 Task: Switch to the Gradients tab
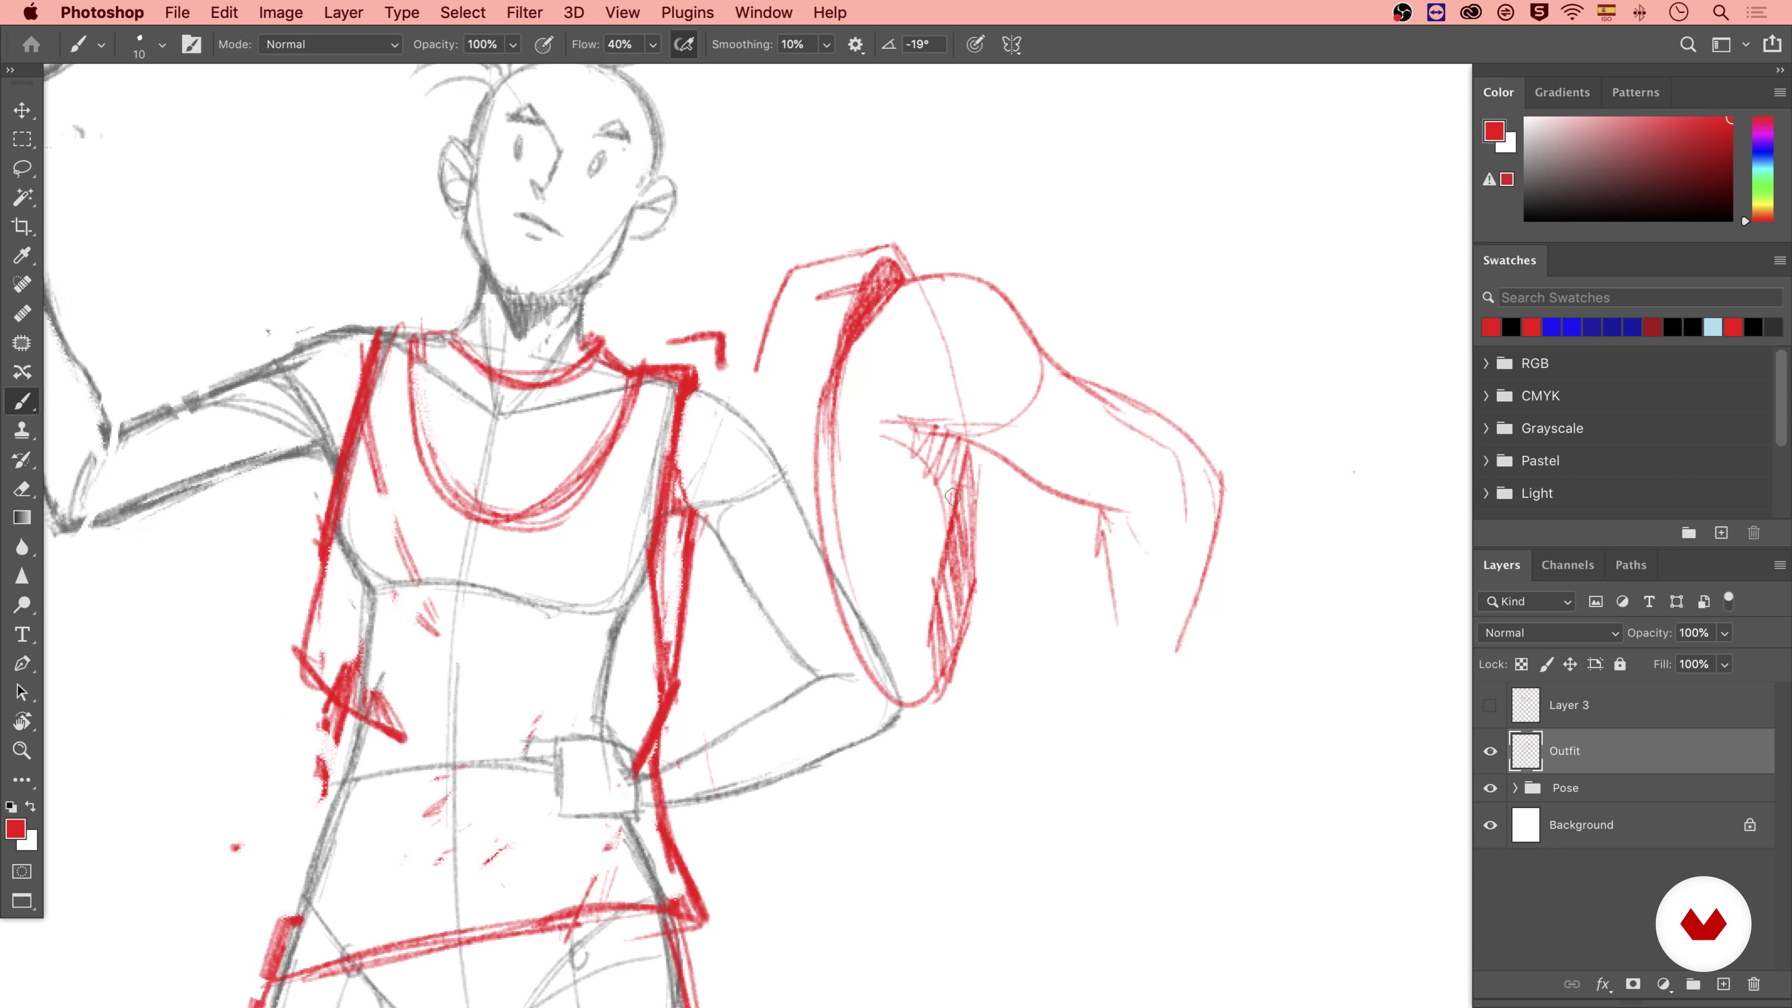click(1562, 92)
